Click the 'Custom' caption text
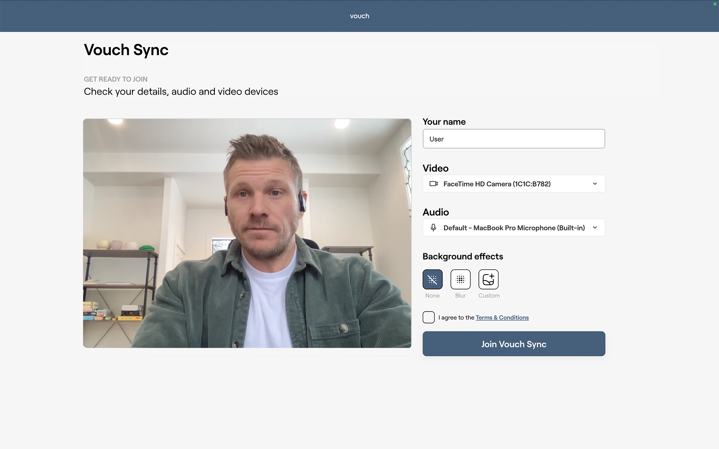The width and height of the screenshot is (719, 449). click(489, 296)
